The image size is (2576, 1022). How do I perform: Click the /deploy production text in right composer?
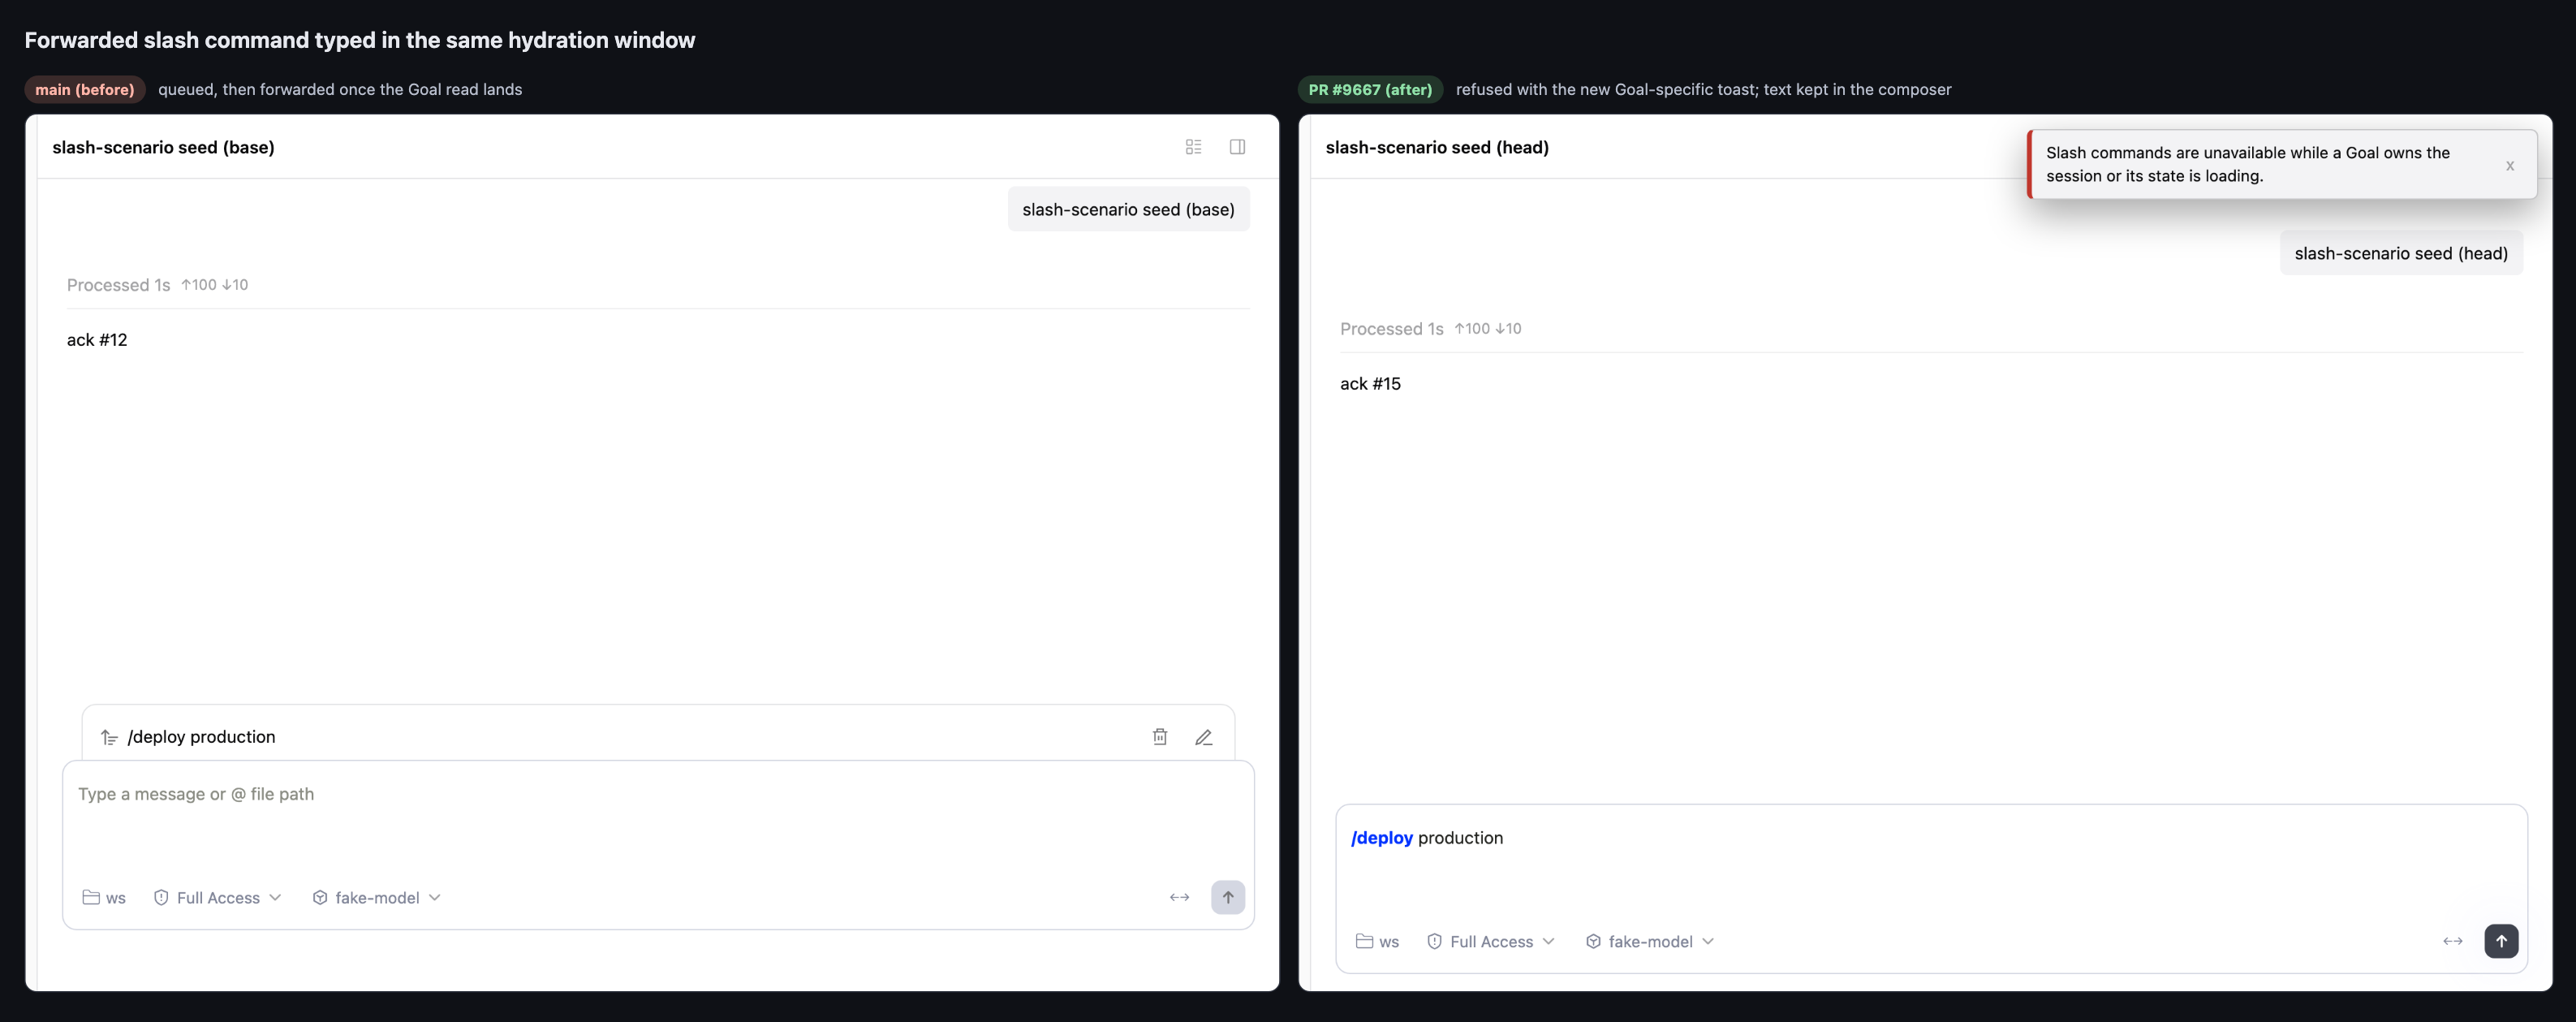pos(1426,838)
